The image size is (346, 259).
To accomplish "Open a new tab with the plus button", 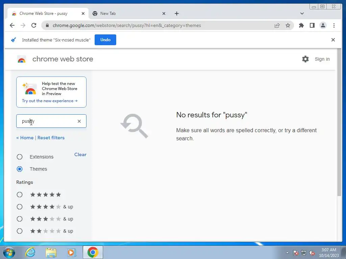I will tap(176, 13).
